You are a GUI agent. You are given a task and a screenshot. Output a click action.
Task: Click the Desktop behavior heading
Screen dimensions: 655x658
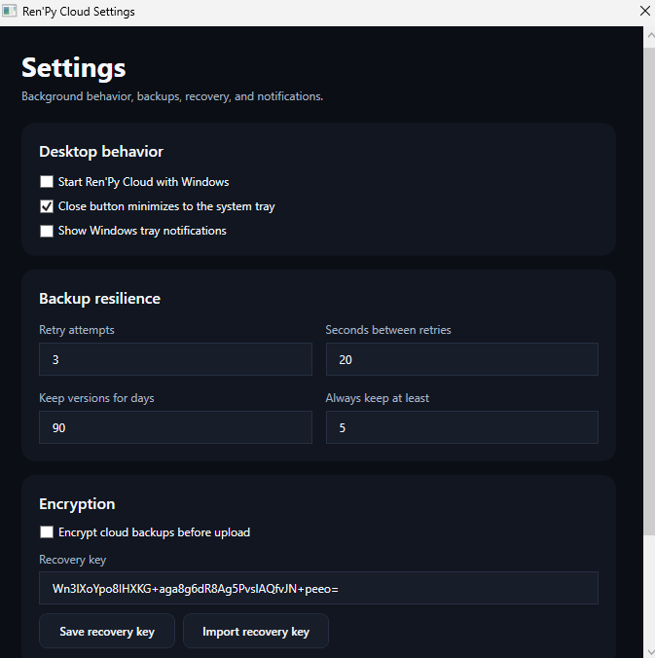[101, 152]
